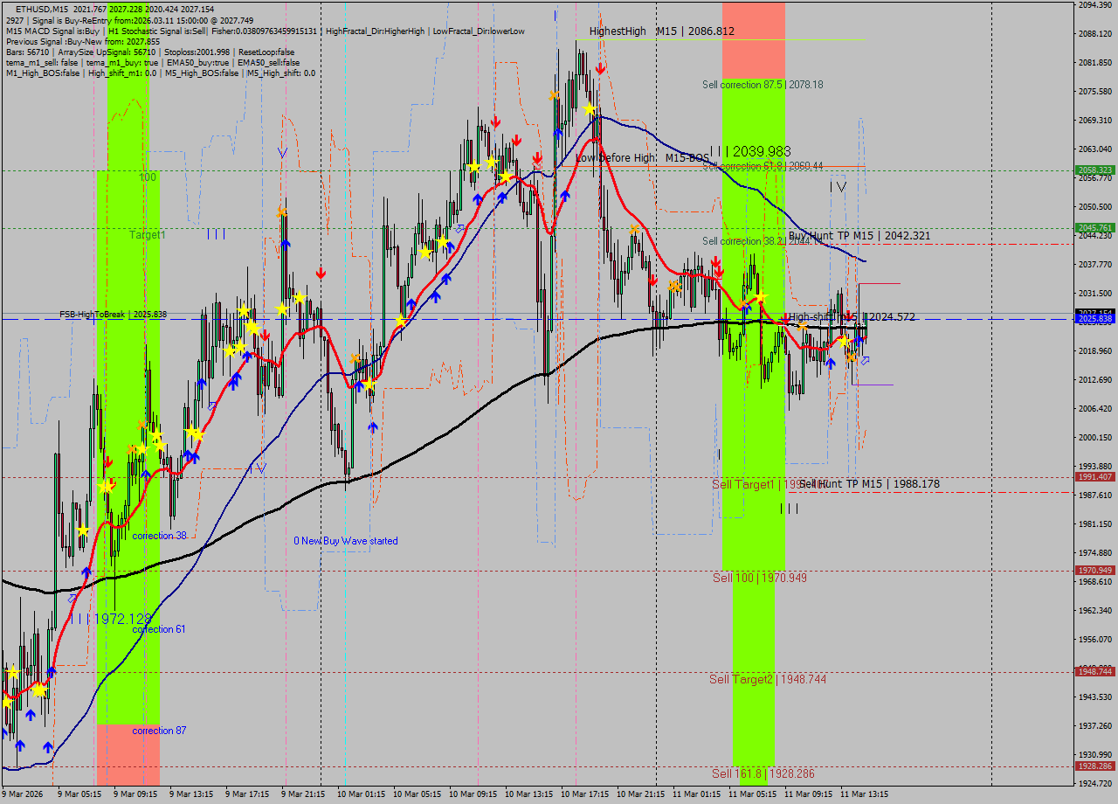Click the red zone above Sell correction 87.5
1118x804 pixels.
tap(753, 39)
